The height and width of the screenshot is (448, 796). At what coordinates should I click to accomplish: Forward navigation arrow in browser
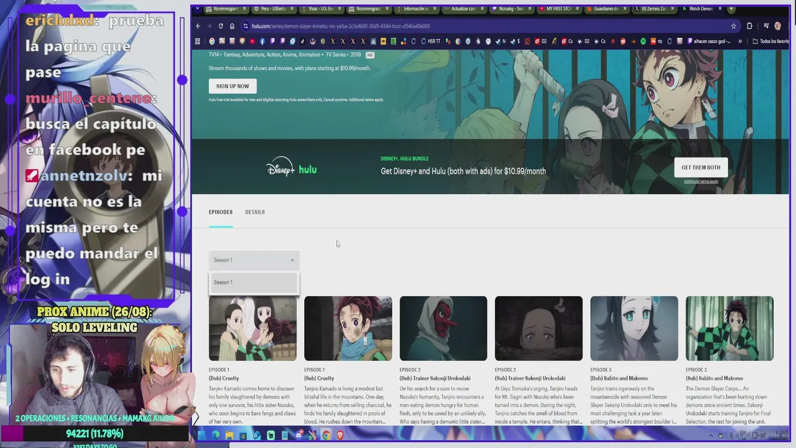[209, 26]
